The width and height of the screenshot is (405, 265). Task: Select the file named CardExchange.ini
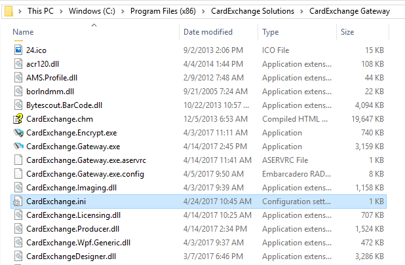coord(56,202)
